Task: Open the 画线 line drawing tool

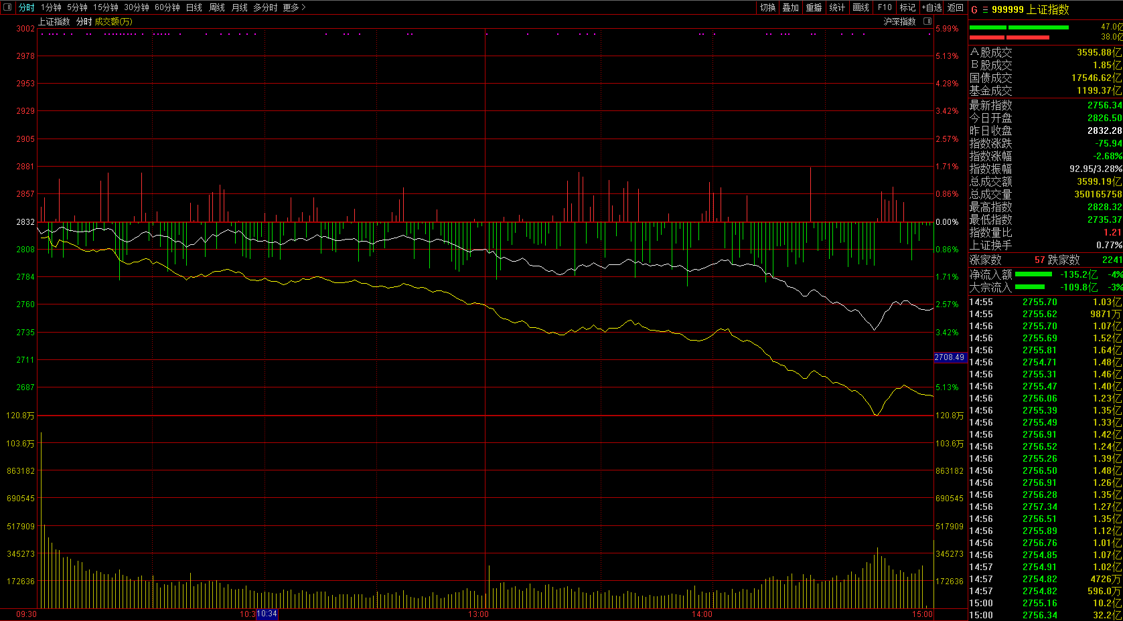Action: (861, 7)
